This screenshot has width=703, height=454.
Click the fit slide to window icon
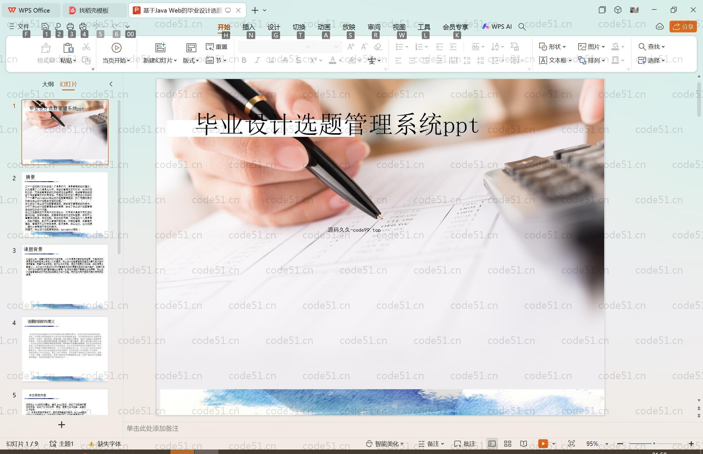pyautogui.click(x=572, y=444)
